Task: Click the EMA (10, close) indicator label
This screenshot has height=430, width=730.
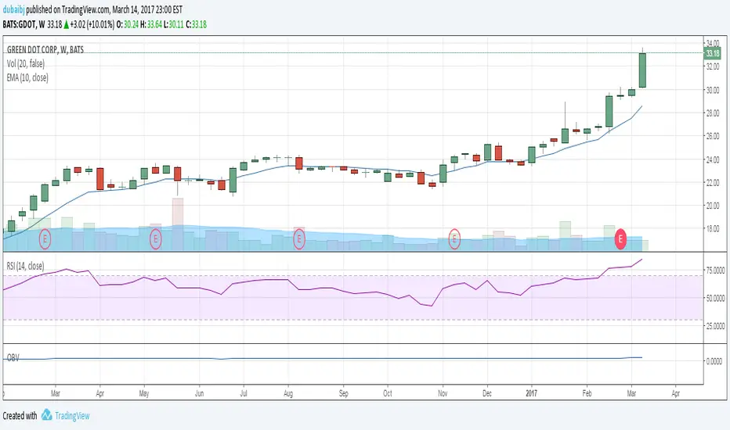Action: coord(27,77)
